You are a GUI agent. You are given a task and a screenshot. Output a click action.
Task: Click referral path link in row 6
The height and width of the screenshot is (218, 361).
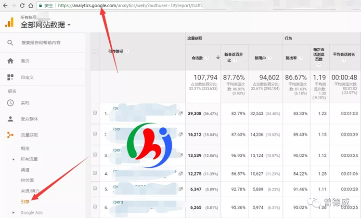pyautogui.click(x=118, y=202)
